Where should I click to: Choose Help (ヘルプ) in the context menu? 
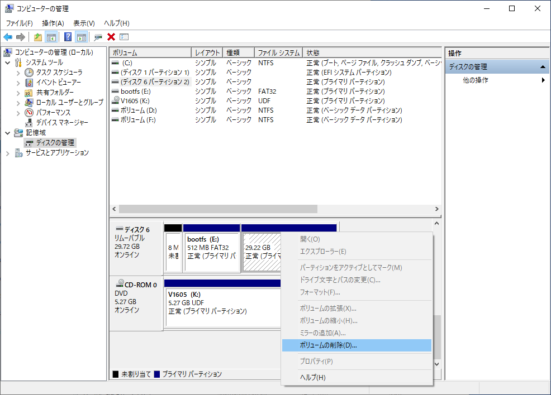tap(357, 378)
